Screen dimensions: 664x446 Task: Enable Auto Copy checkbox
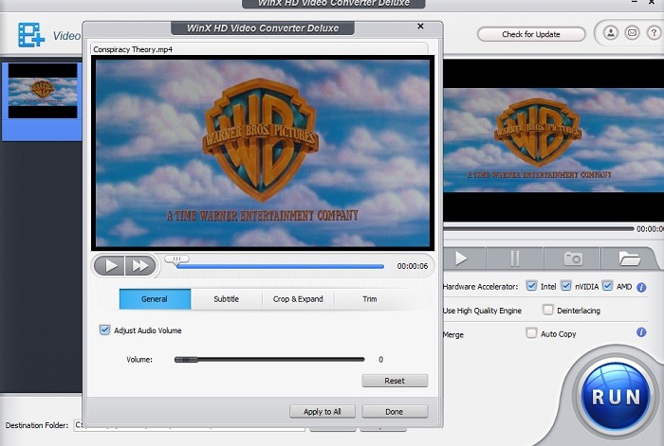[x=531, y=333]
